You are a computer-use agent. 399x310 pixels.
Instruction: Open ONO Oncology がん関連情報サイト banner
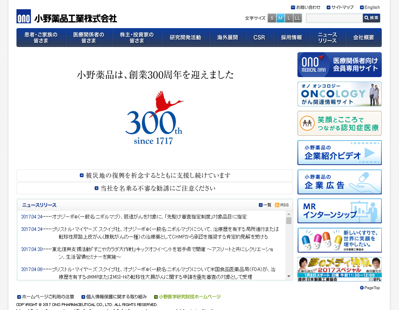(340, 94)
